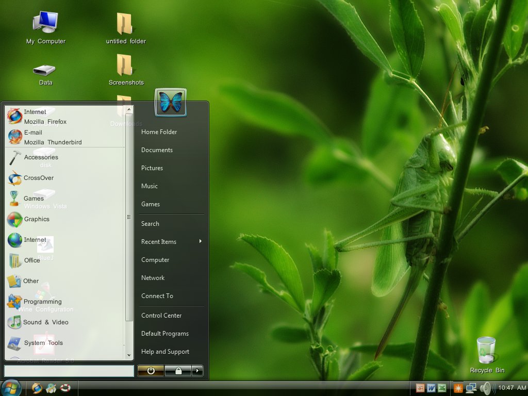Screen dimensions: 528x396
Task: Open Control Center
Action: [x=161, y=316]
